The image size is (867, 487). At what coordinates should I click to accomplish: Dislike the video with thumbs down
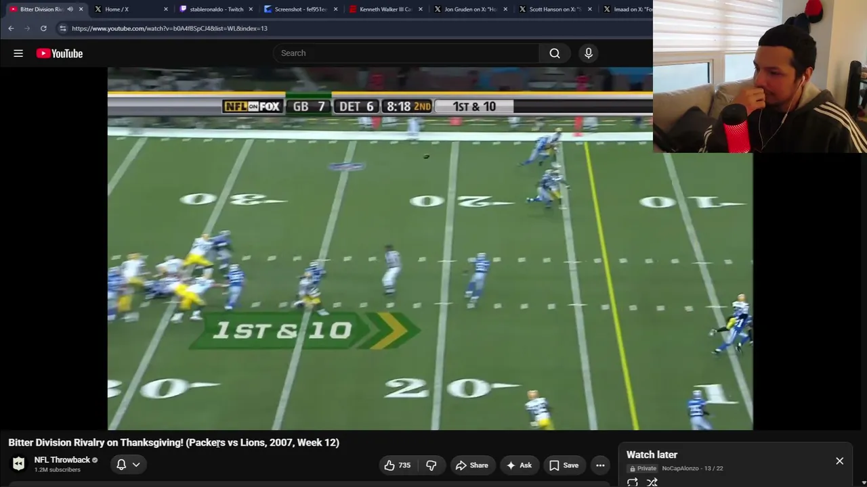(431, 465)
